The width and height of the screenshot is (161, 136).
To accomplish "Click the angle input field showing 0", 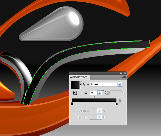I will [x=94, y=93].
